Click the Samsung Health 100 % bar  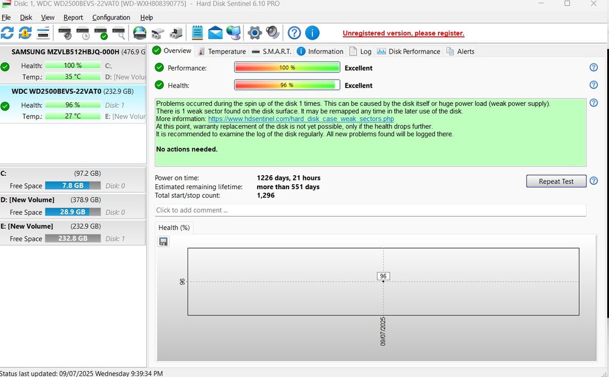tap(72, 66)
